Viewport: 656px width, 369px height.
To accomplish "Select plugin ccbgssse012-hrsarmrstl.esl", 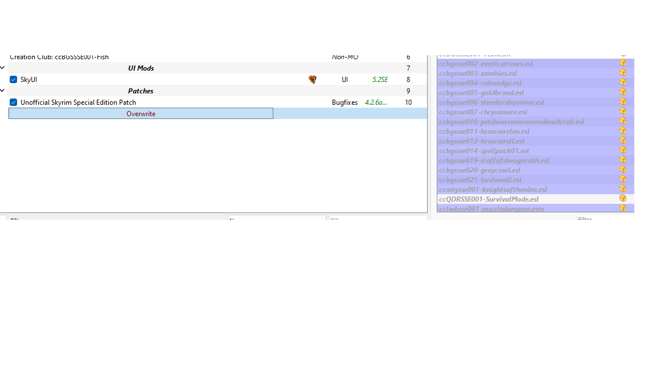I will coord(482,141).
